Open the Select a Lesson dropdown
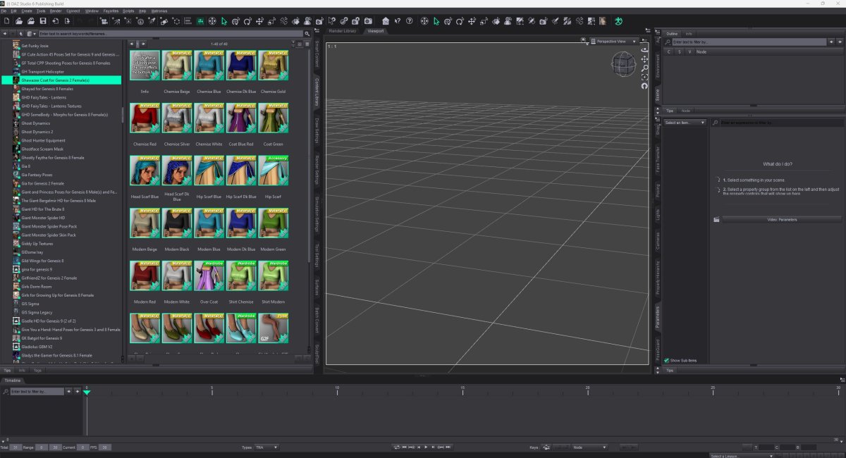The image size is (846, 458). [742, 455]
